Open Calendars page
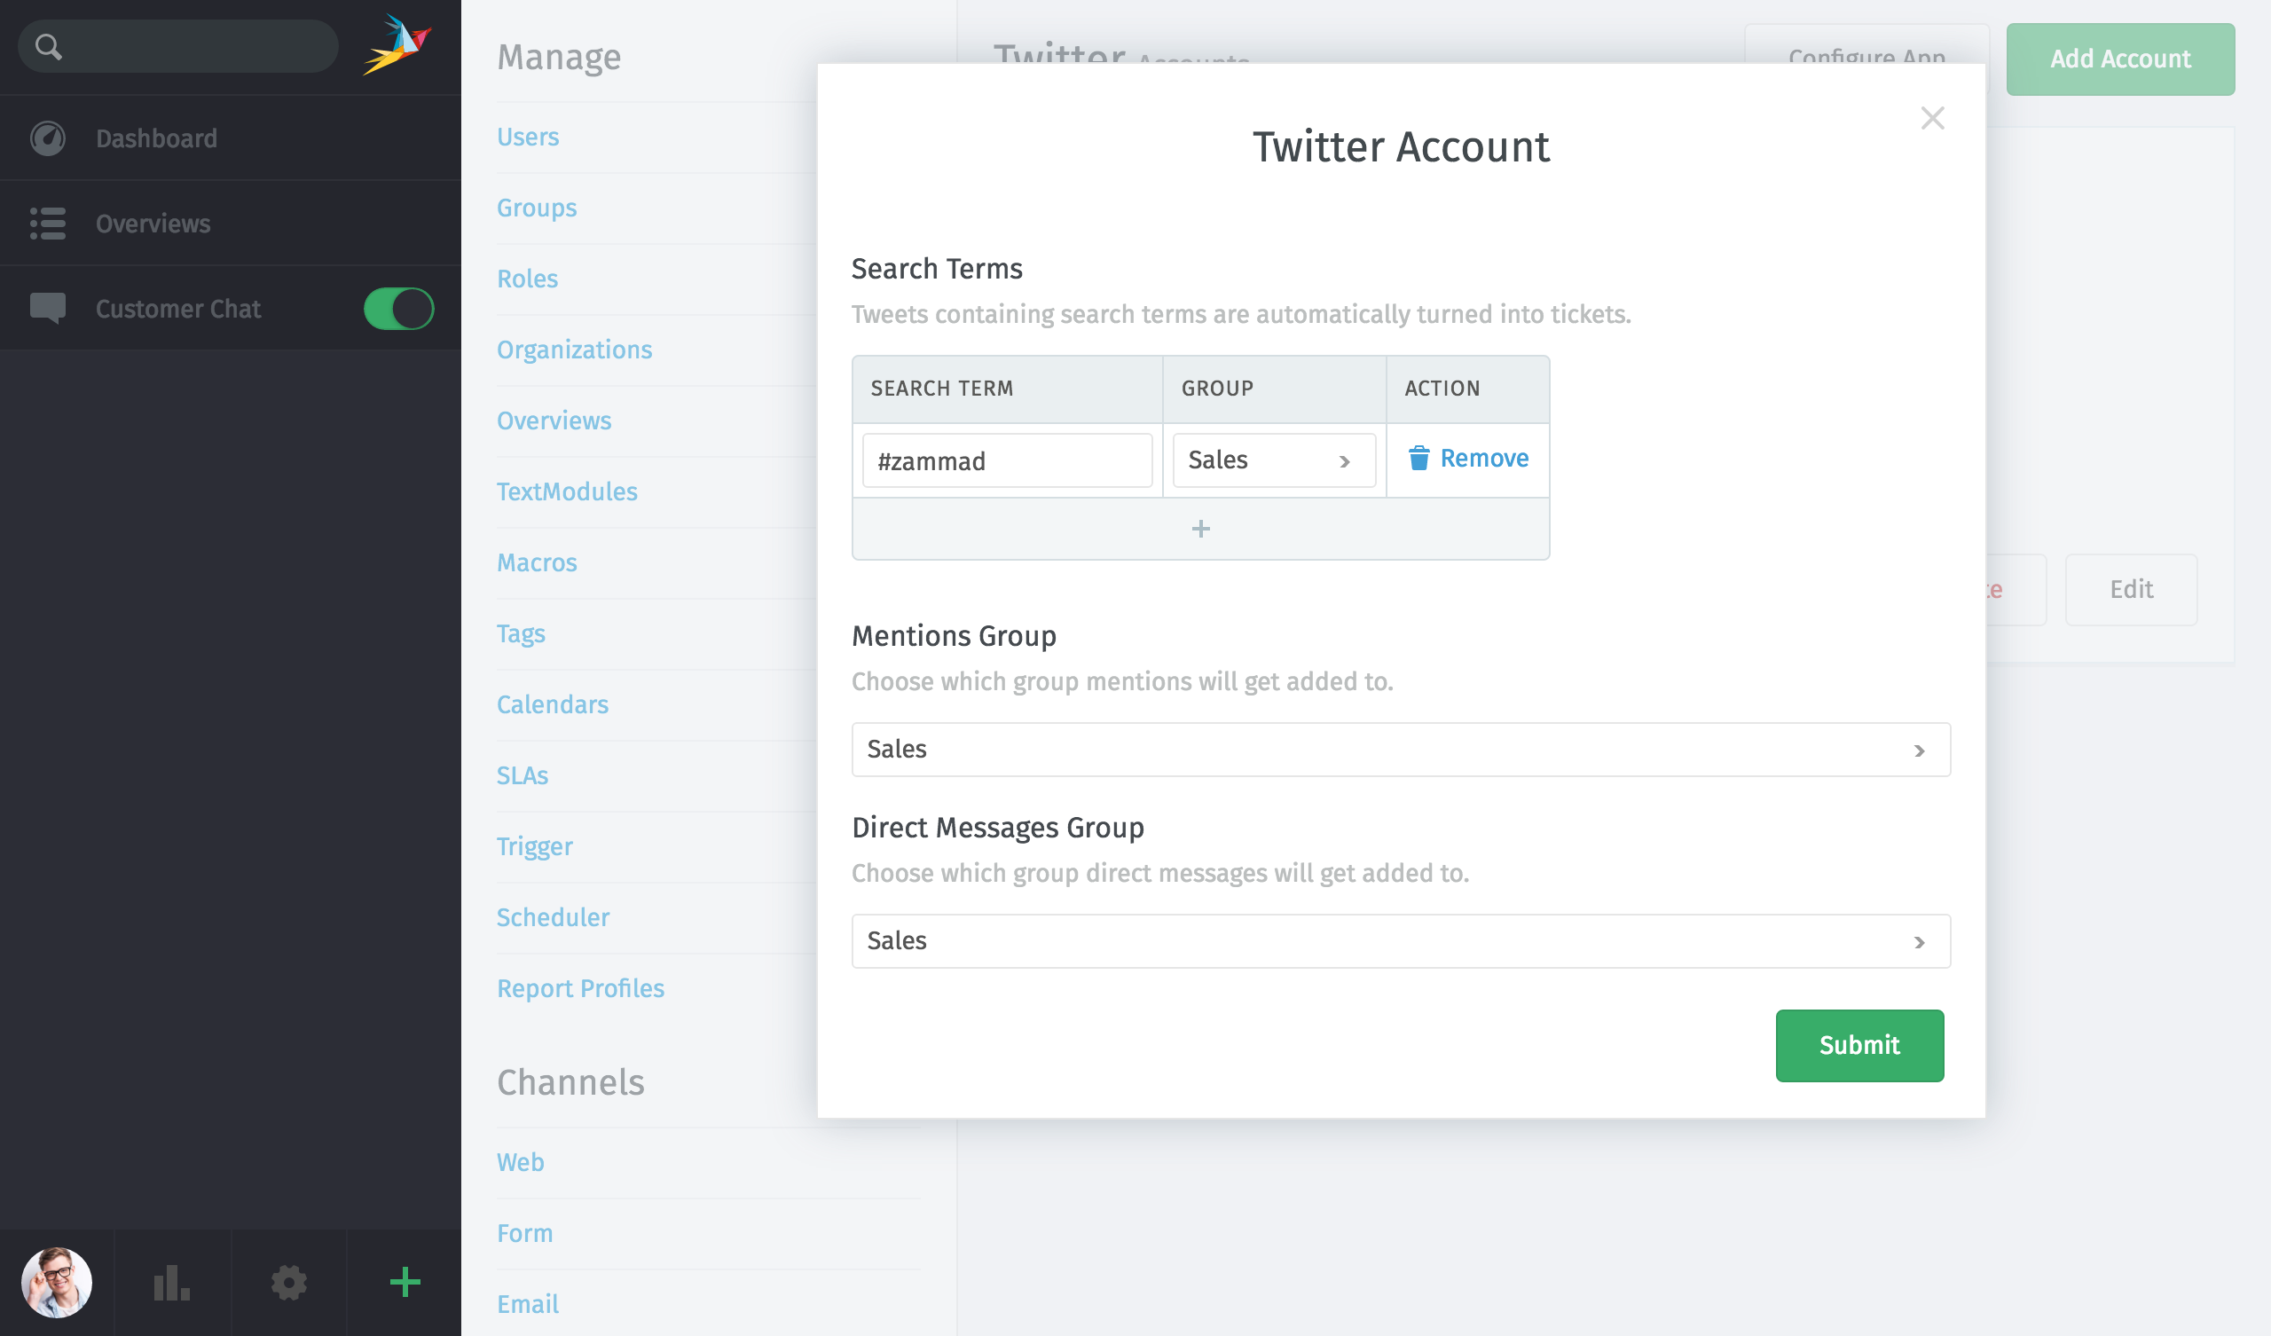The height and width of the screenshot is (1336, 2271). pyautogui.click(x=553, y=704)
